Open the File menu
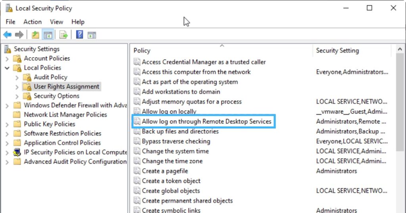Screen dimensions: 406x213 point(10,22)
